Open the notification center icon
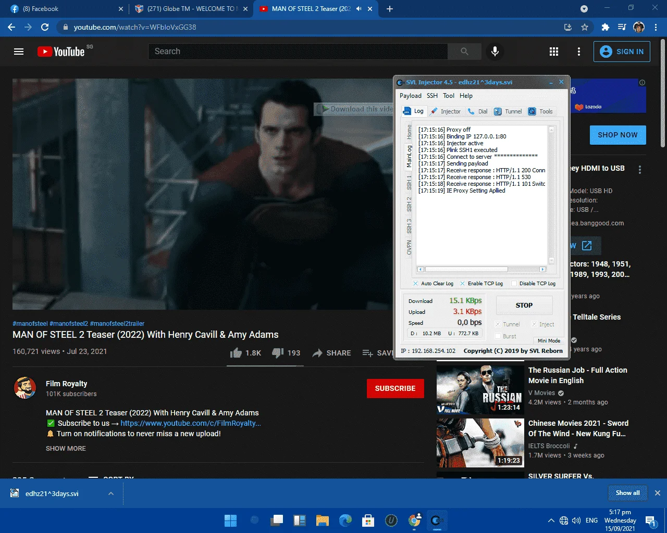 [650, 521]
